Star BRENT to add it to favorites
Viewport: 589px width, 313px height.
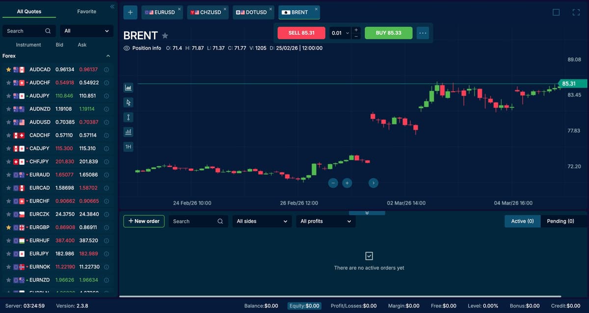coord(165,35)
